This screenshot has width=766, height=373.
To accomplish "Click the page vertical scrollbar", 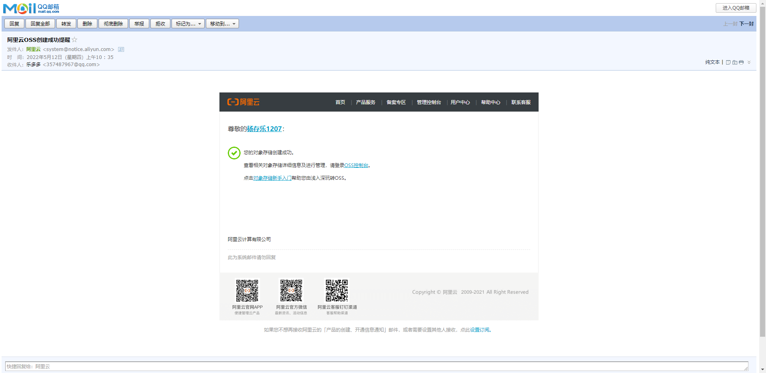I will pyautogui.click(x=762, y=171).
